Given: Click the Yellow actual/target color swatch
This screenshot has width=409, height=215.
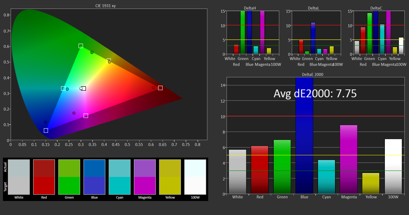Looking at the screenshot, I should (170, 177).
